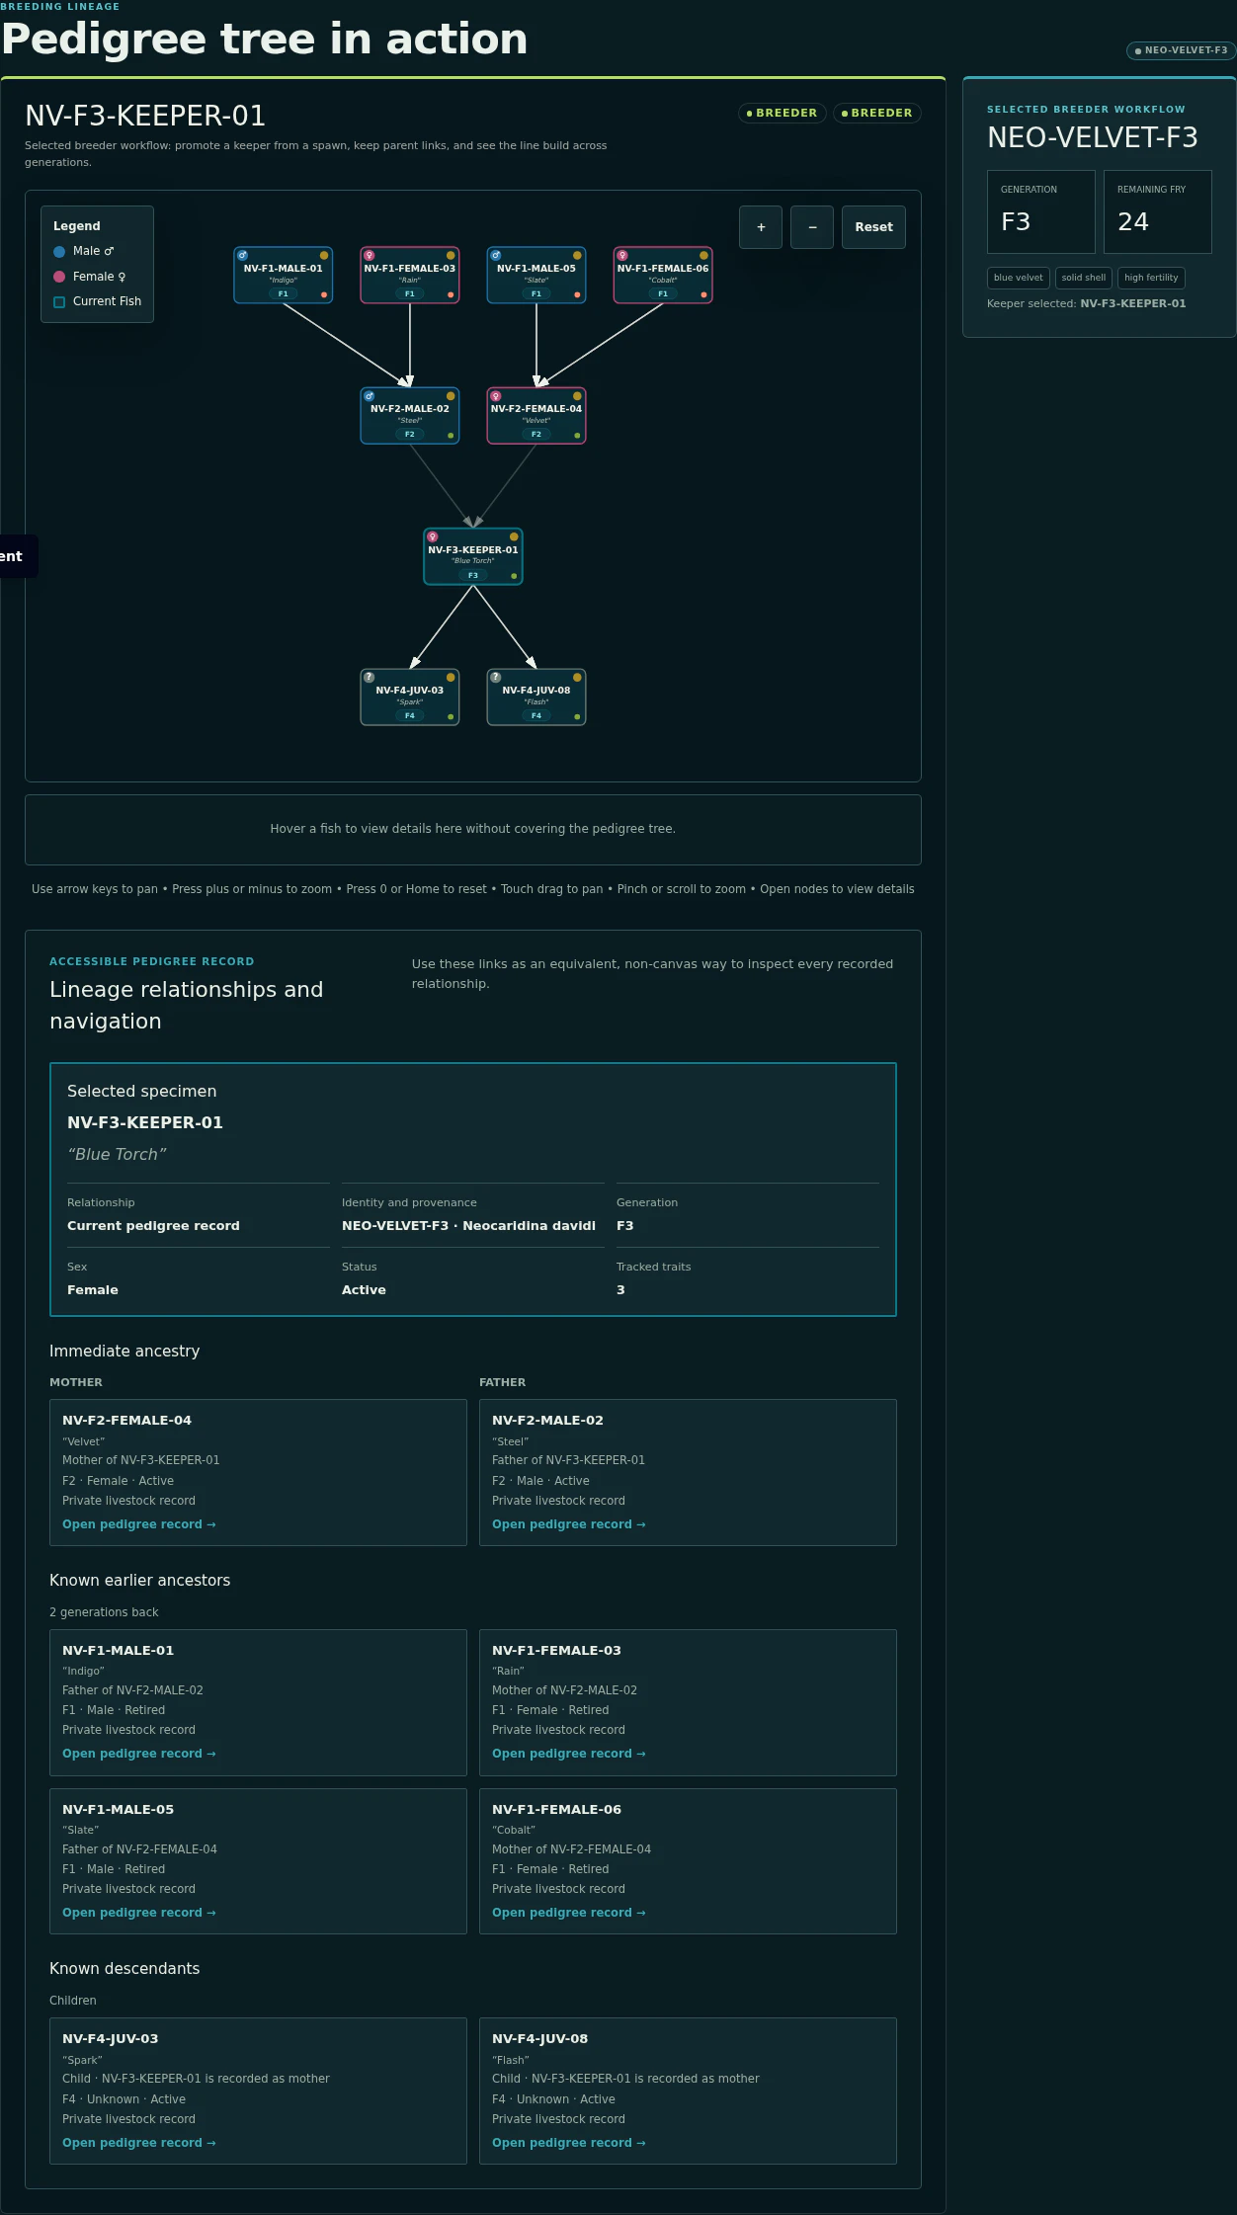Viewport: 1237px width, 2215px height.
Task: Click the REMAINING FRY 24 stat card
Action: 1158,211
